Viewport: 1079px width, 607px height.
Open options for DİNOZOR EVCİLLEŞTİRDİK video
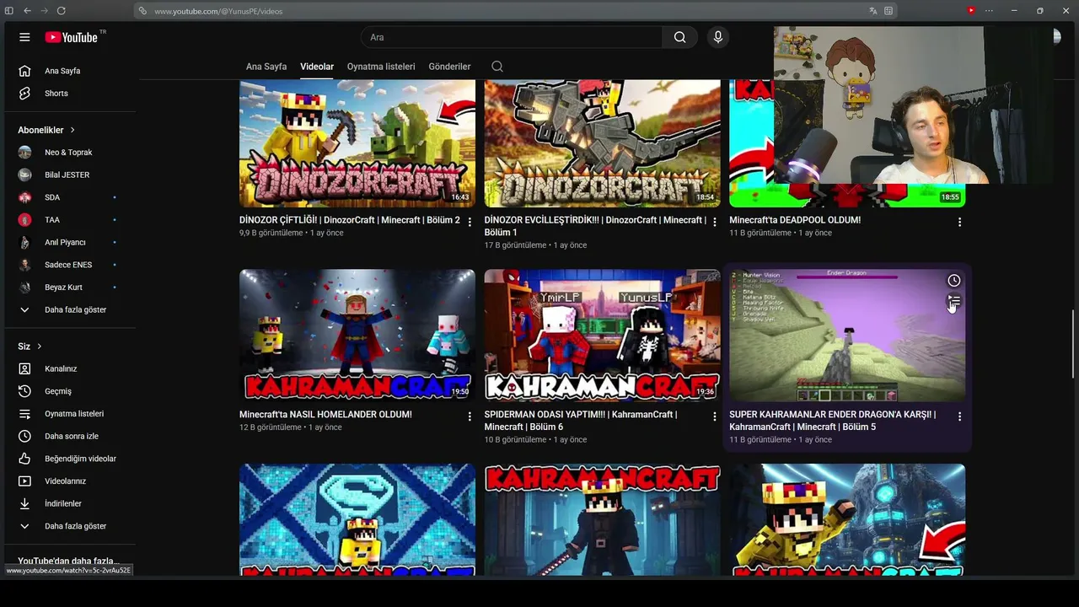[715, 223]
